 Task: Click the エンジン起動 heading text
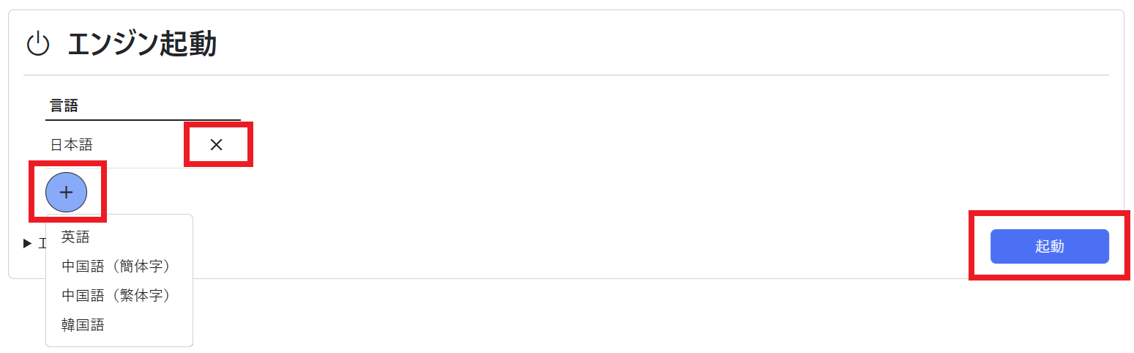(142, 45)
